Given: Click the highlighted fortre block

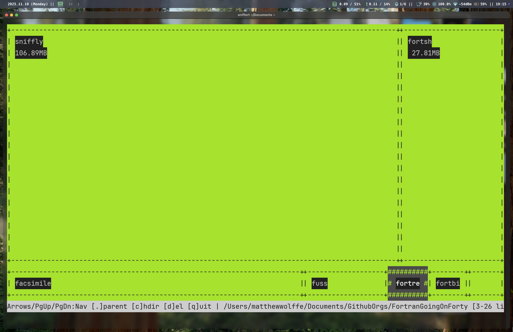Looking at the screenshot, I should (x=408, y=283).
